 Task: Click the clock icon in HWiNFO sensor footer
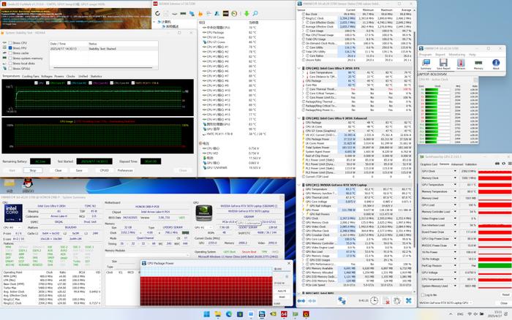pyautogui.click(x=374, y=300)
